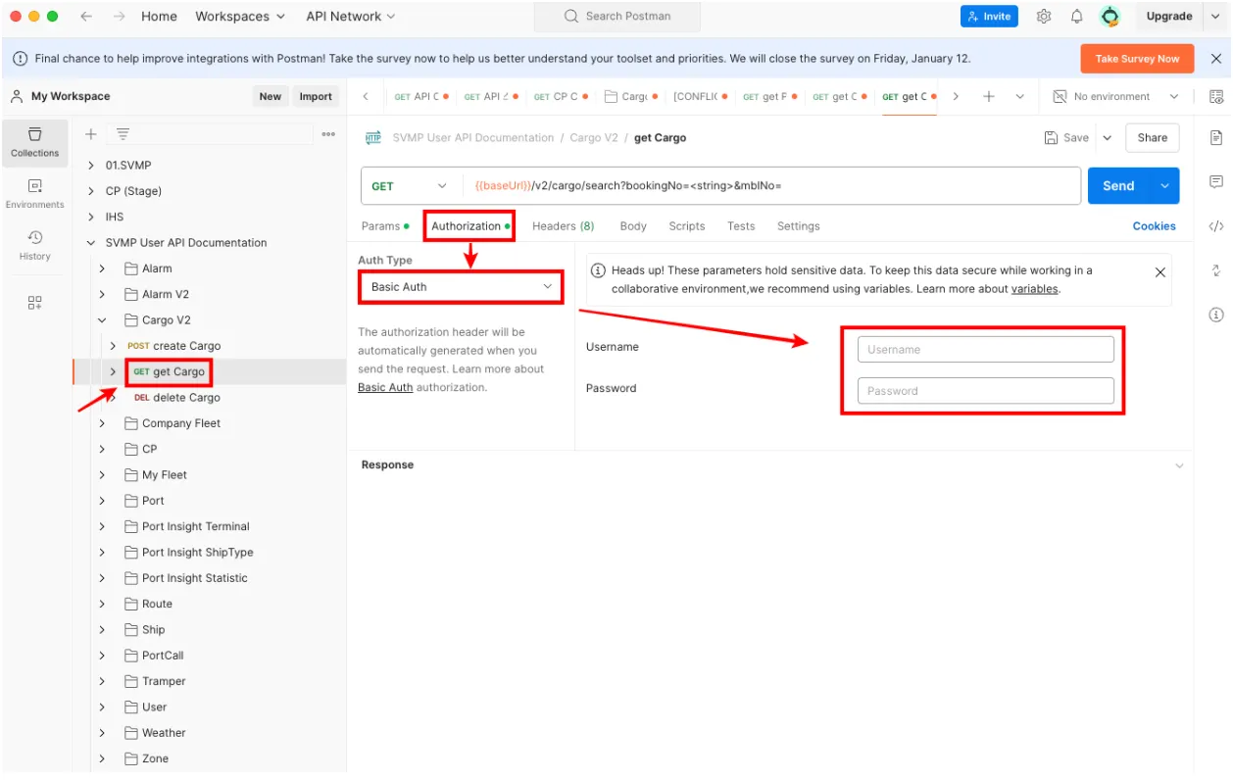
Task: Switch to the Params tab
Action: (385, 226)
